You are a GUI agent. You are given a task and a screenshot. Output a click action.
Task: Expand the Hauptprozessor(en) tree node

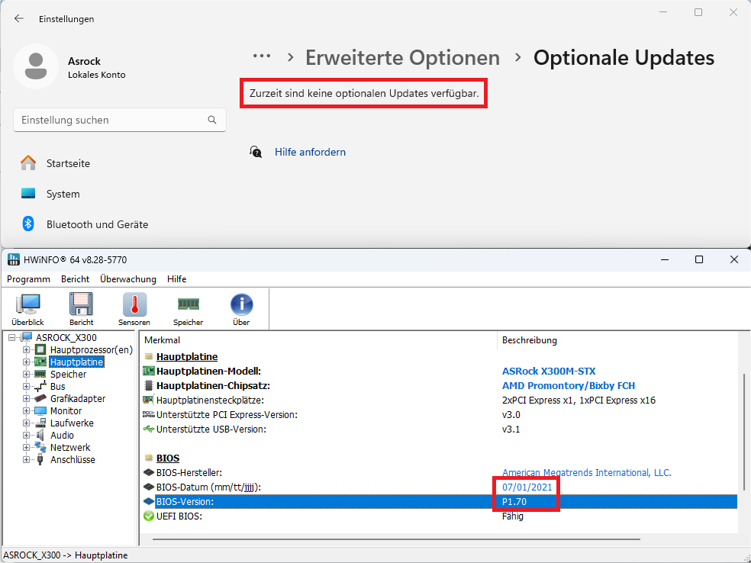pos(27,350)
